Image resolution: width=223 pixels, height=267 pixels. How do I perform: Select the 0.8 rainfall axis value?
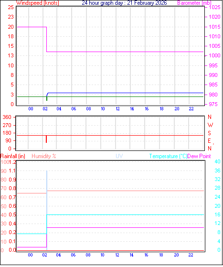point(12,188)
